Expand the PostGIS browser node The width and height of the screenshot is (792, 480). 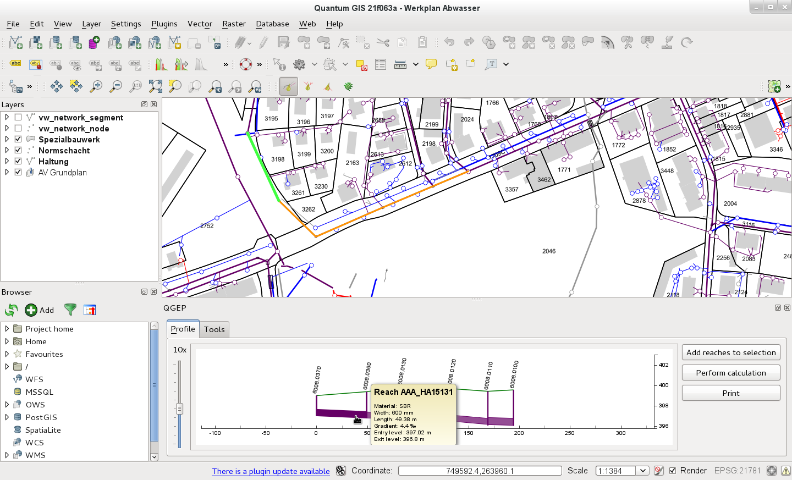pyautogui.click(x=7, y=417)
